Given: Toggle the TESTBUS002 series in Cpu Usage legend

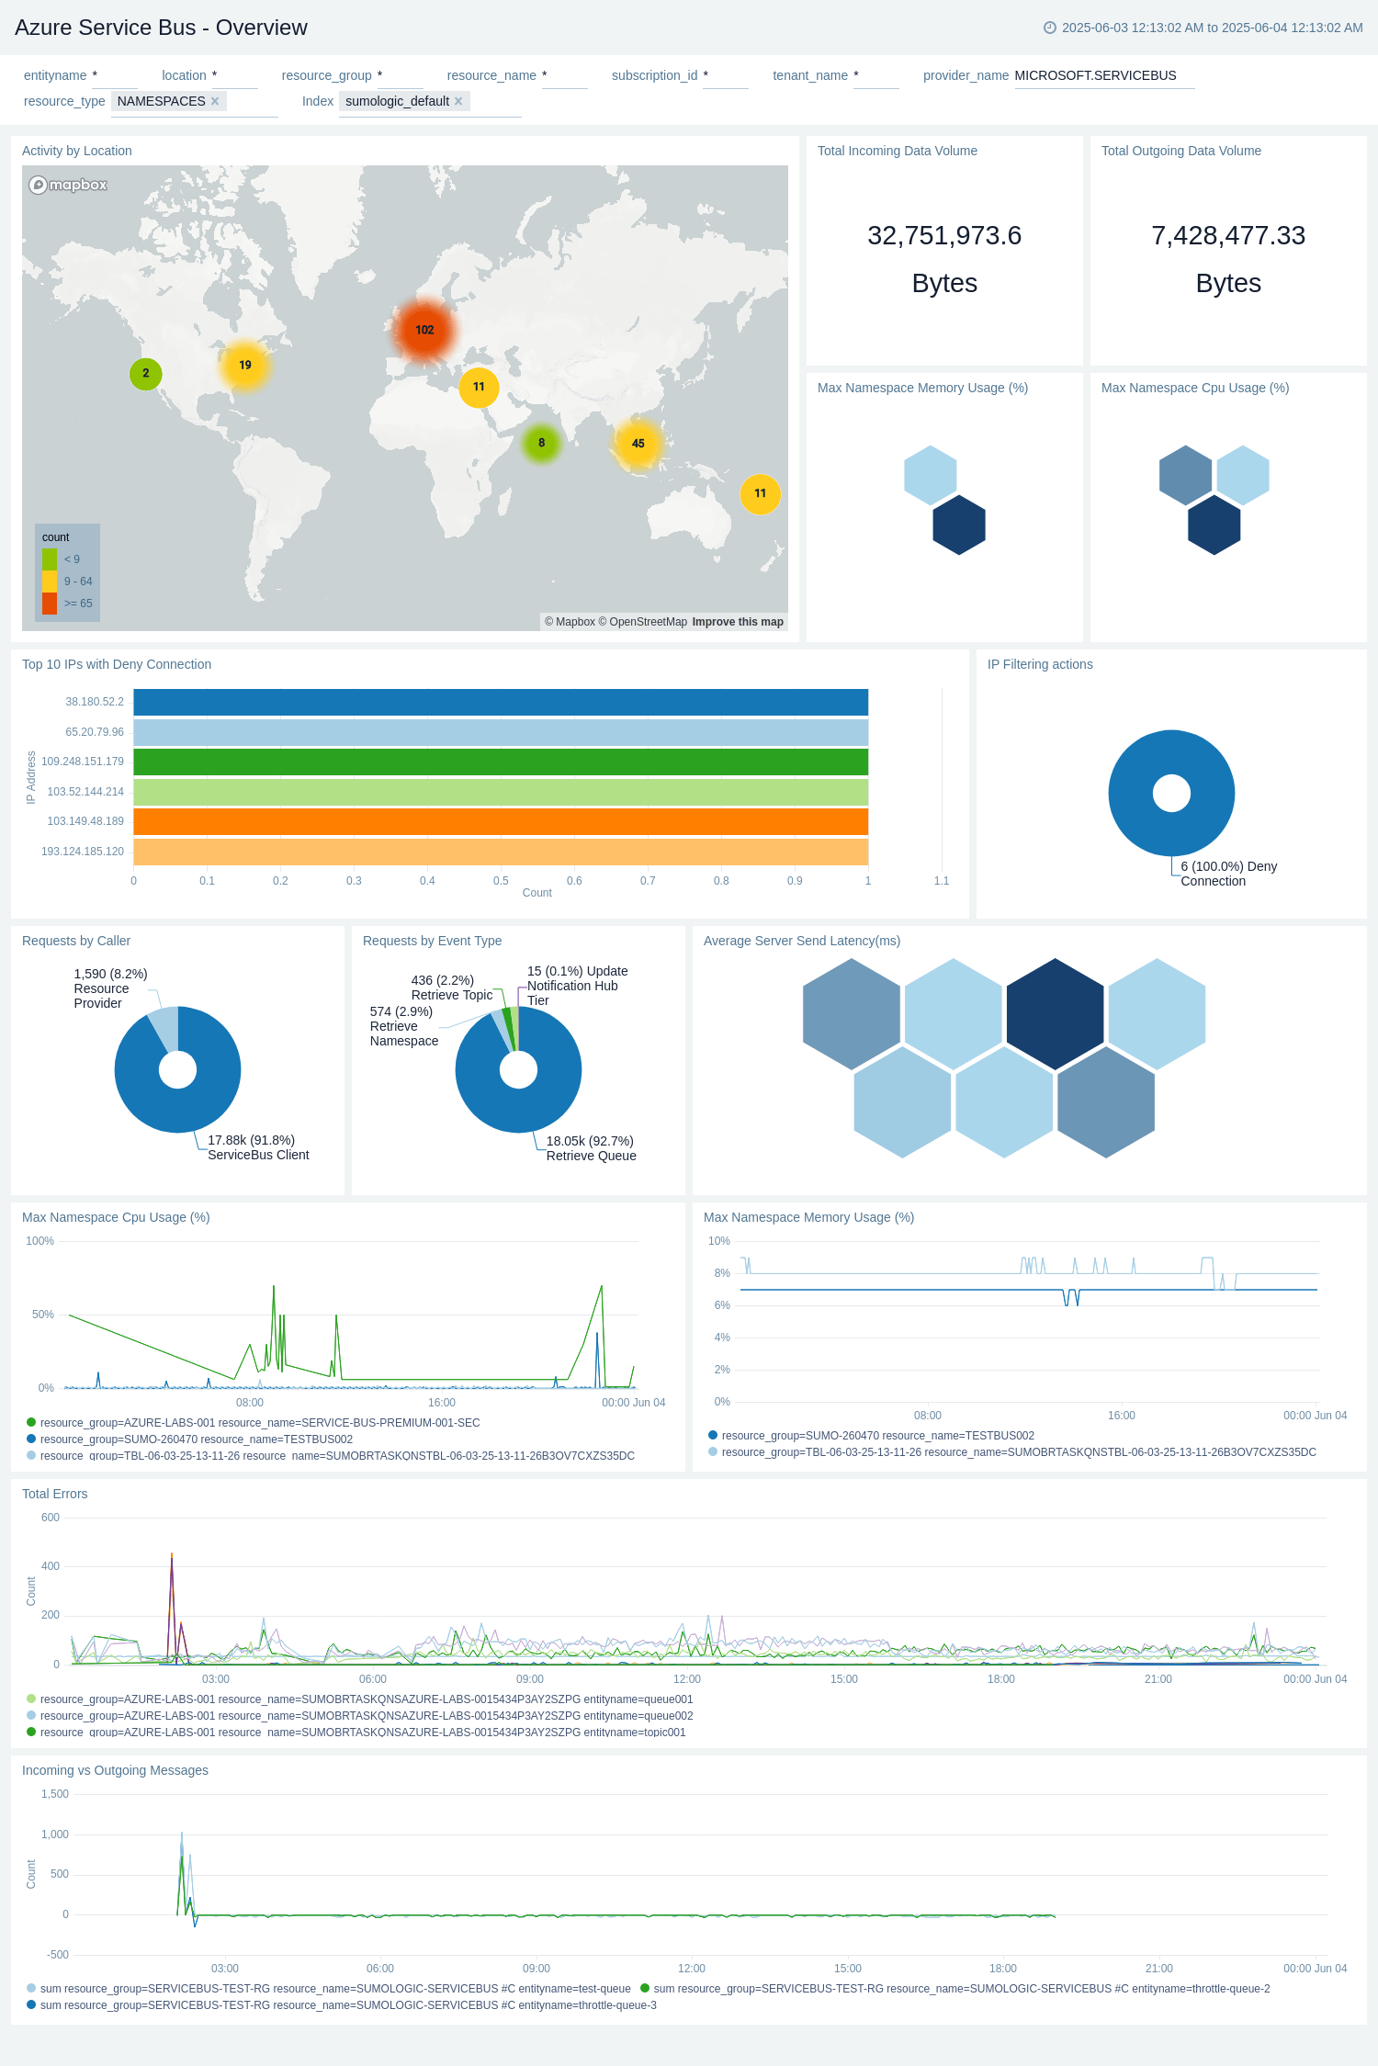Looking at the screenshot, I should (x=190, y=1439).
